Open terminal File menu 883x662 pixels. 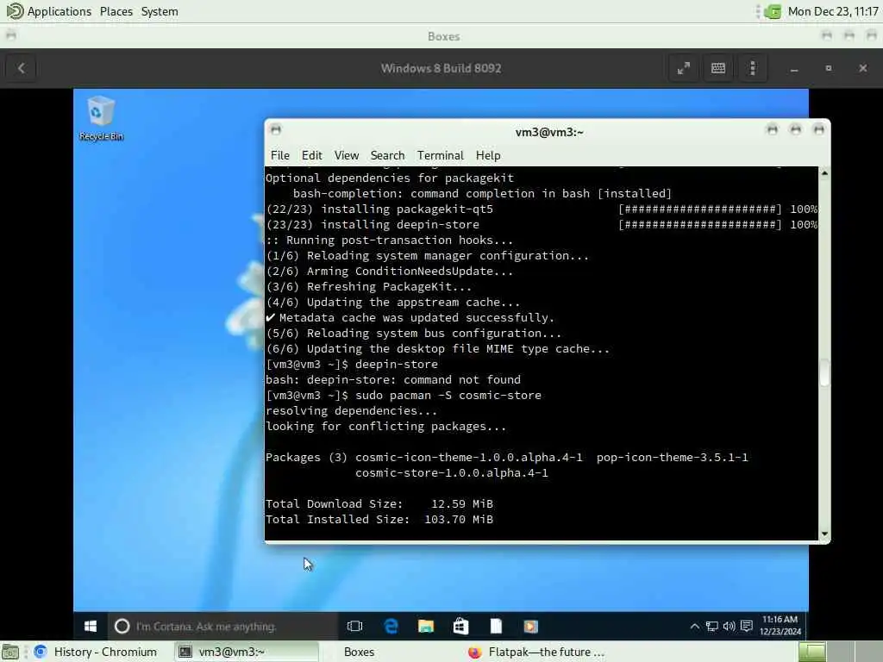point(280,155)
